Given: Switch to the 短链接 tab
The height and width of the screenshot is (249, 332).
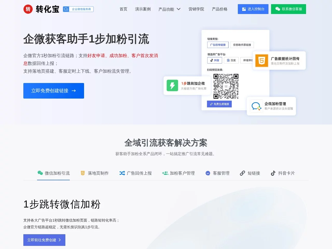Looking at the screenshot, I should tap(250, 173).
